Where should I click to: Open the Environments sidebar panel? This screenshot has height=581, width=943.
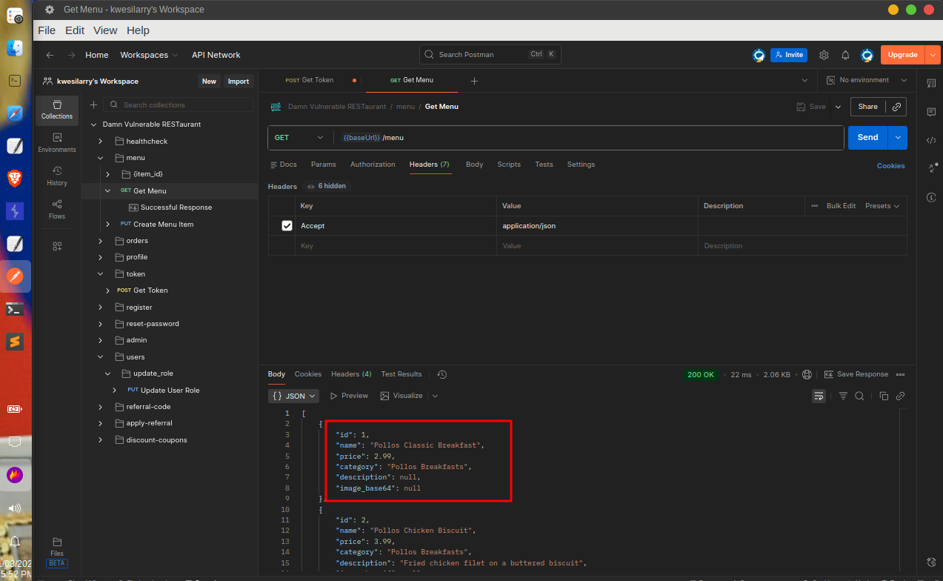pyautogui.click(x=57, y=142)
